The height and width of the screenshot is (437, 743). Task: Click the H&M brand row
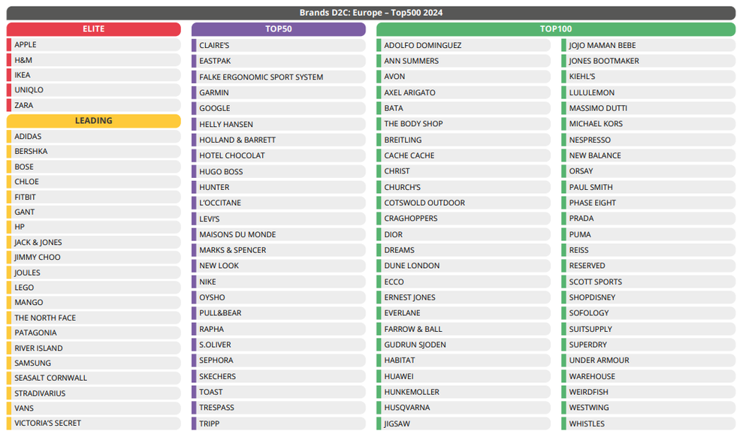point(93,60)
